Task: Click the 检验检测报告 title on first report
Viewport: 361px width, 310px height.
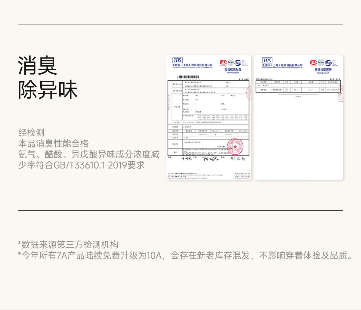Action: coord(233,70)
